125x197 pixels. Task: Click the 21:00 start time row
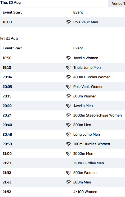(x=63, y=153)
